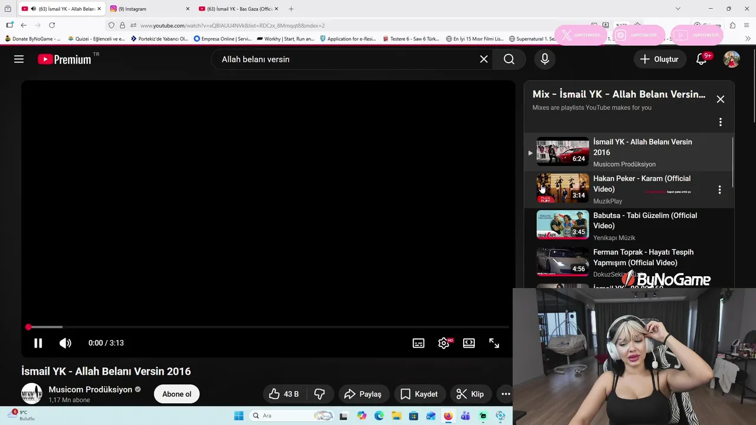
Task: Open the account avatar menu
Action: coord(732,59)
